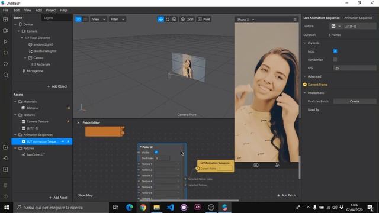Viewport: 379px width, 213px height.
Task: Click Create for Producer Patch
Action: [355, 101]
